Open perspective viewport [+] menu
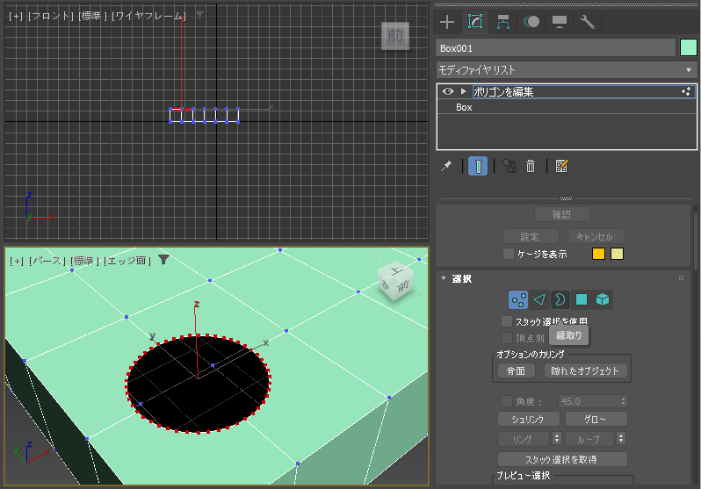Viewport: 701px width, 489px height. pyautogui.click(x=17, y=261)
